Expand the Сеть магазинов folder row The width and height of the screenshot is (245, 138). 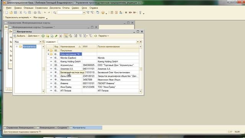(x=48, y=54)
